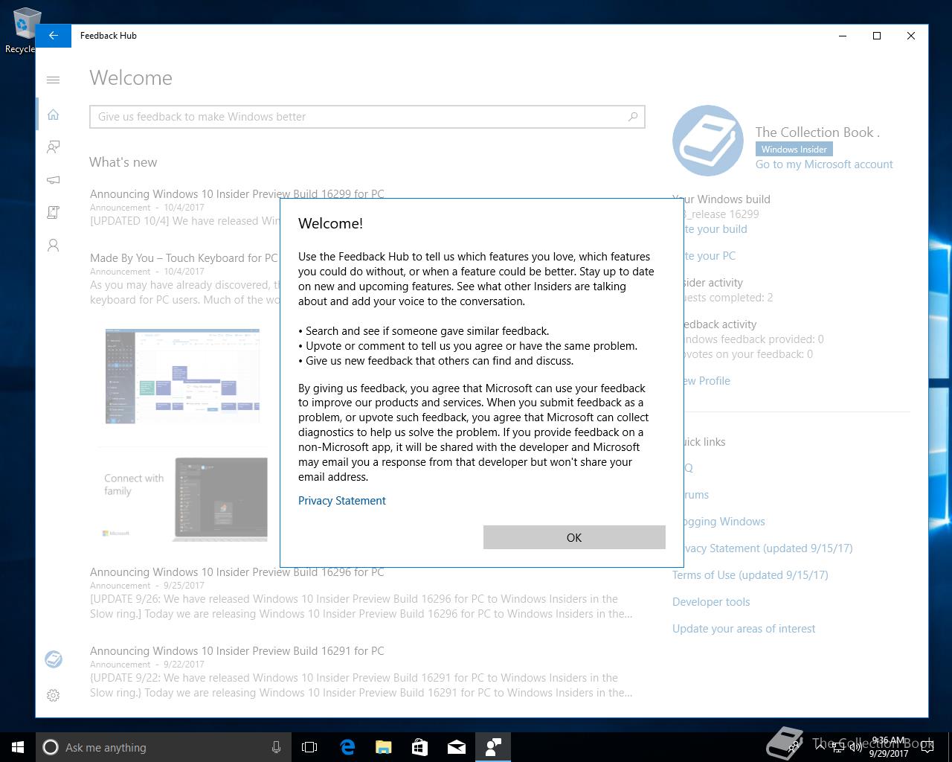
Task: Click Feedback Hub taskbar icon
Action: click(x=493, y=747)
